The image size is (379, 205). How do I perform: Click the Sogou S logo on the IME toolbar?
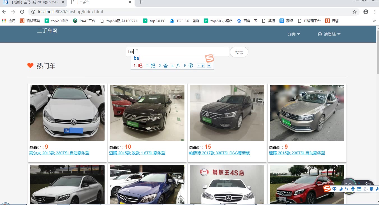[327, 189]
